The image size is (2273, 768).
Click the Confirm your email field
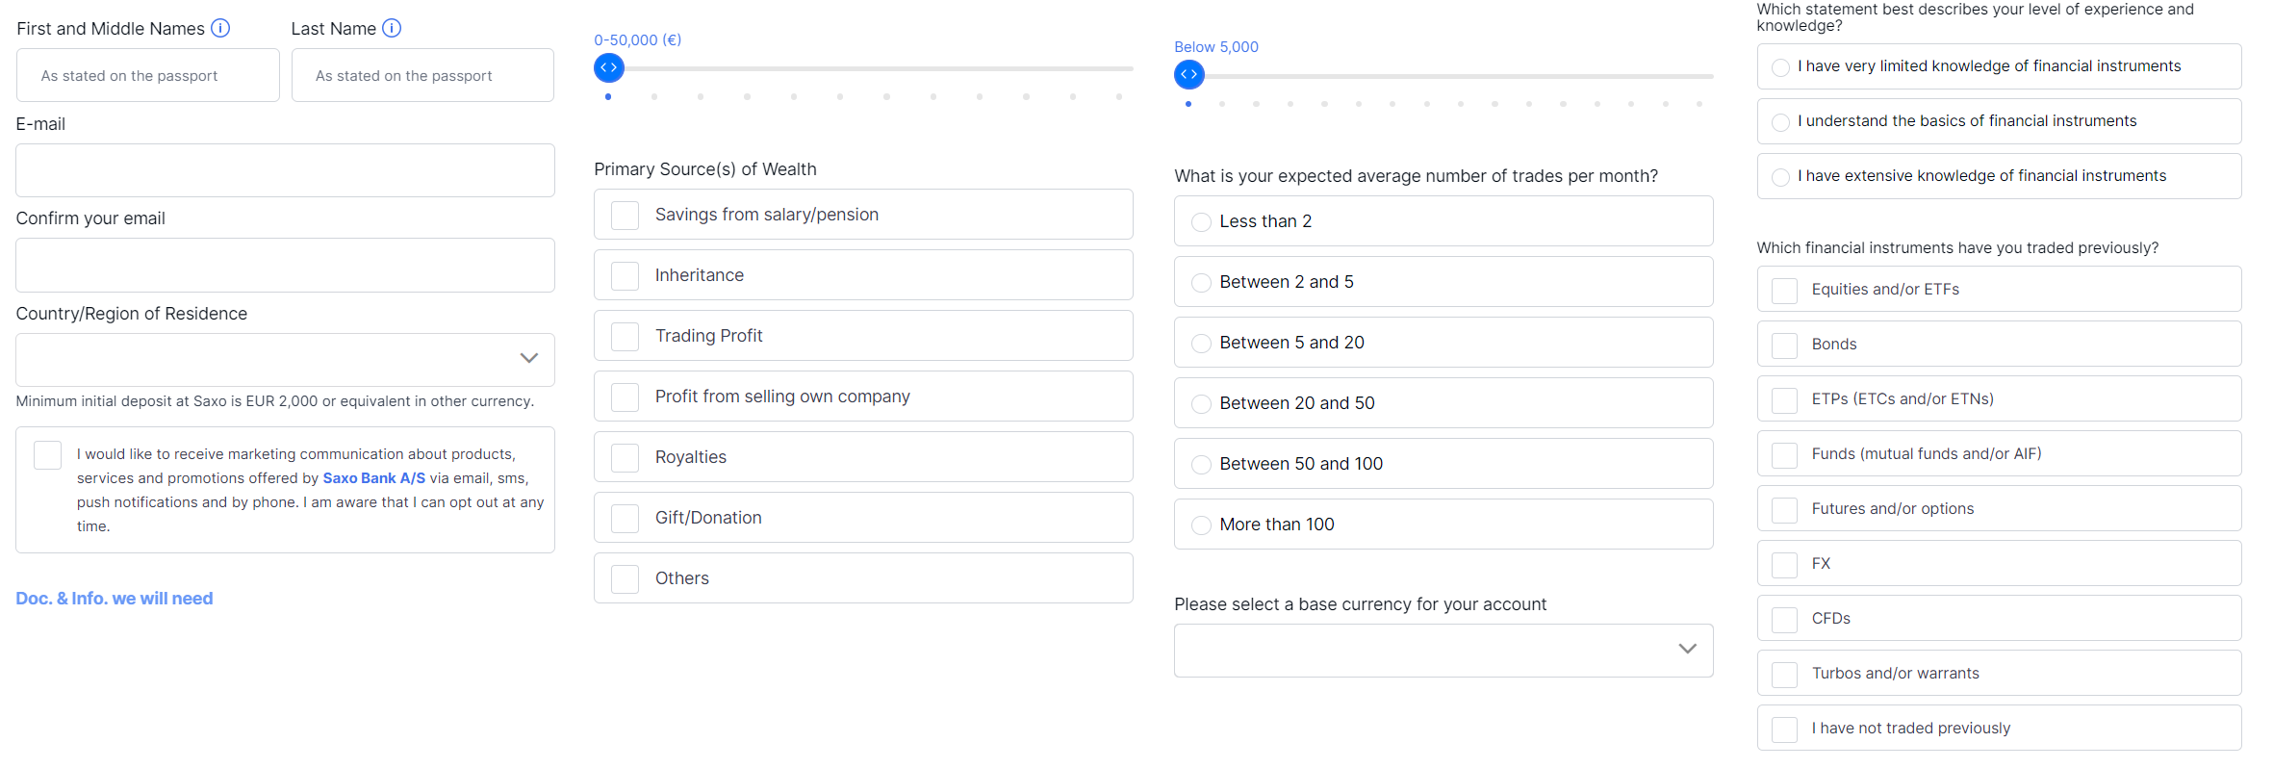[285, 265]
